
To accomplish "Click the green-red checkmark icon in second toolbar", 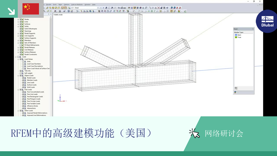I will coord(179,11).
